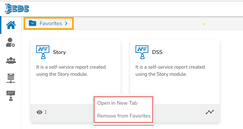Choose Remove from Favorites

click(x=124, y=116)
